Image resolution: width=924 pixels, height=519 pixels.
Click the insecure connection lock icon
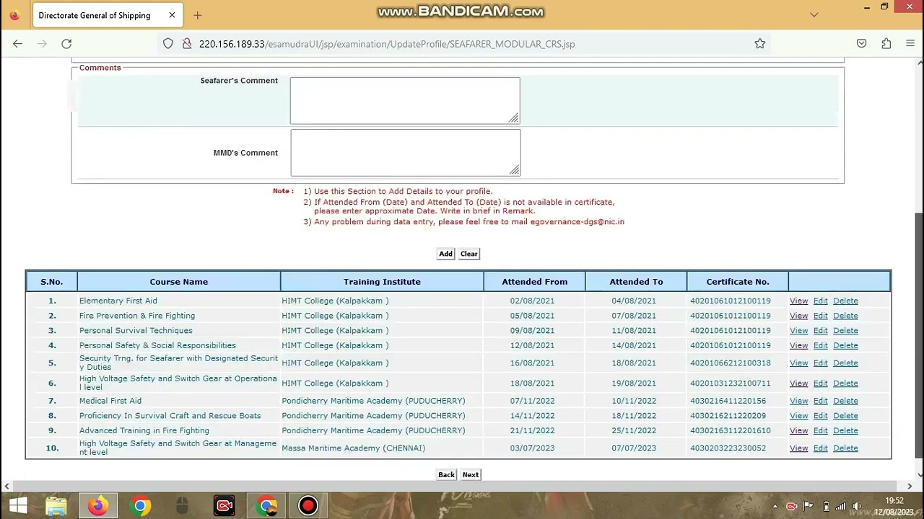click(x=186, y=44)
